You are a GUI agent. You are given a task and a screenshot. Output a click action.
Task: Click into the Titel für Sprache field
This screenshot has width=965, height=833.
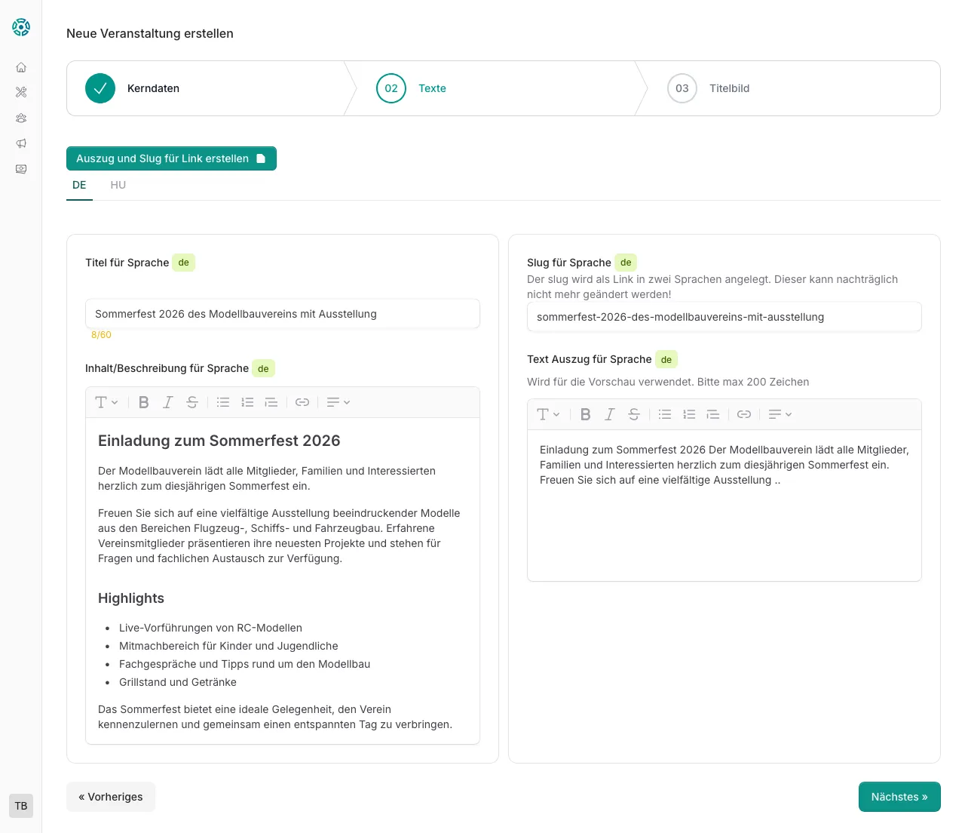point(283,314)
